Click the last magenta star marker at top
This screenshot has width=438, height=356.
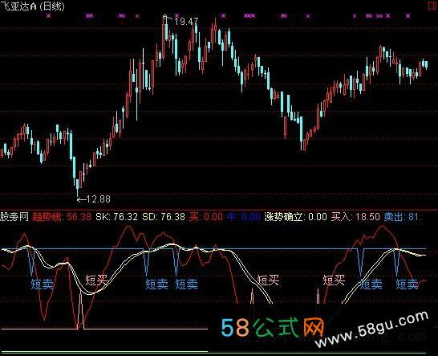408,16
